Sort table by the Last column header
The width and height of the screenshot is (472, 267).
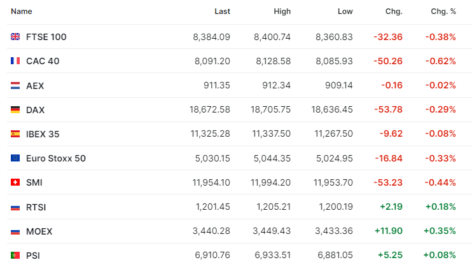(222, 11)
